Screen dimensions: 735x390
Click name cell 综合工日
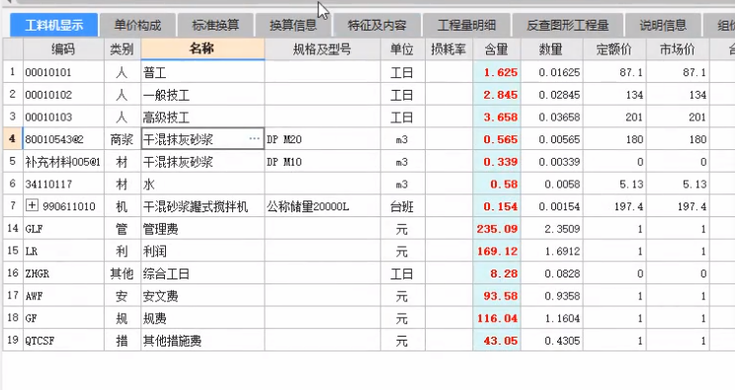coord(203,273)
